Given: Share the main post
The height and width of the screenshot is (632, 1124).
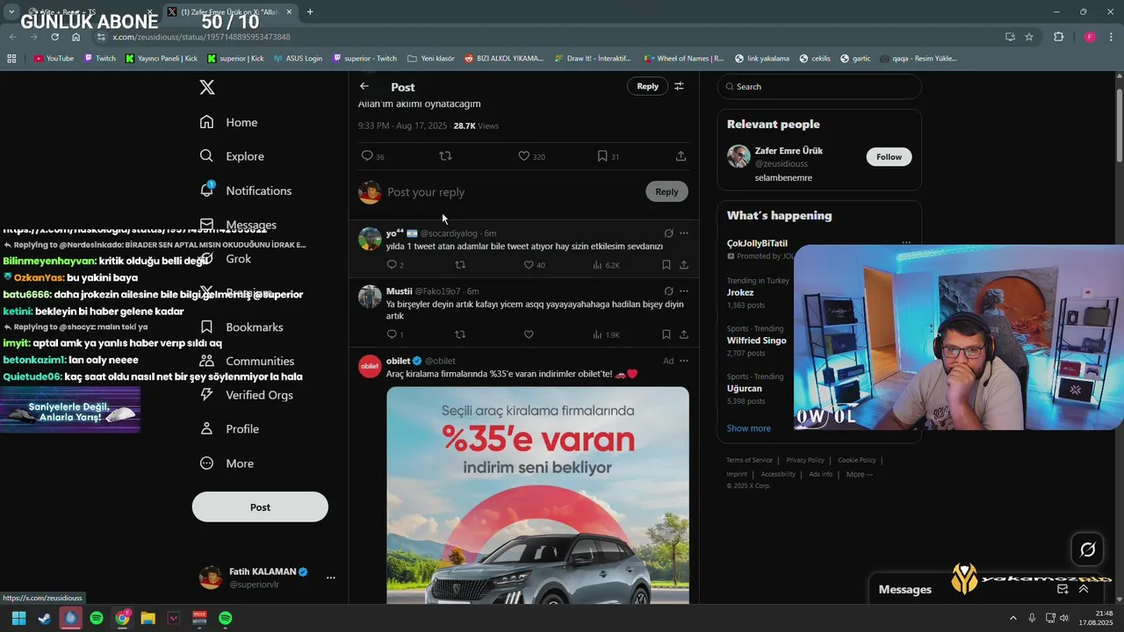Looking at the screenshot, I should [x=681, y=156].
